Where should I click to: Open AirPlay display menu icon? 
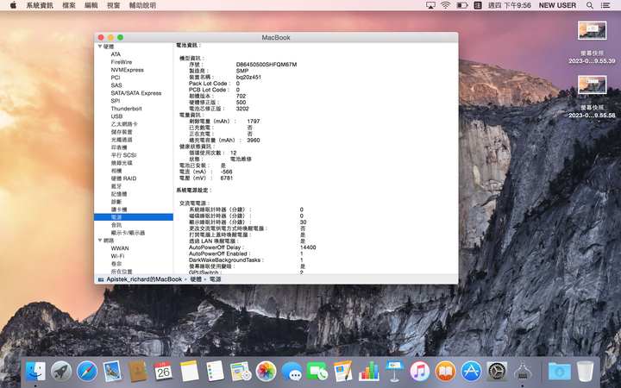point(430,5)
